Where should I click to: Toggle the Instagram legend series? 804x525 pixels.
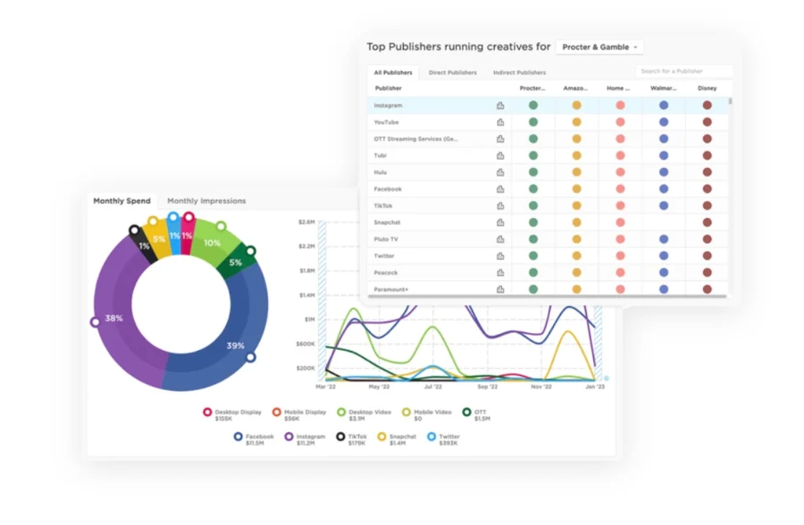tap(306, 439)
